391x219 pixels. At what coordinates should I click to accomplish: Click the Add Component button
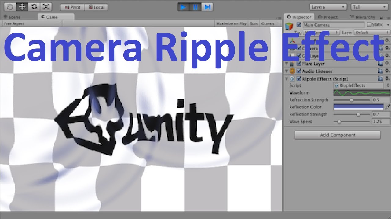[x=338, y=135]
